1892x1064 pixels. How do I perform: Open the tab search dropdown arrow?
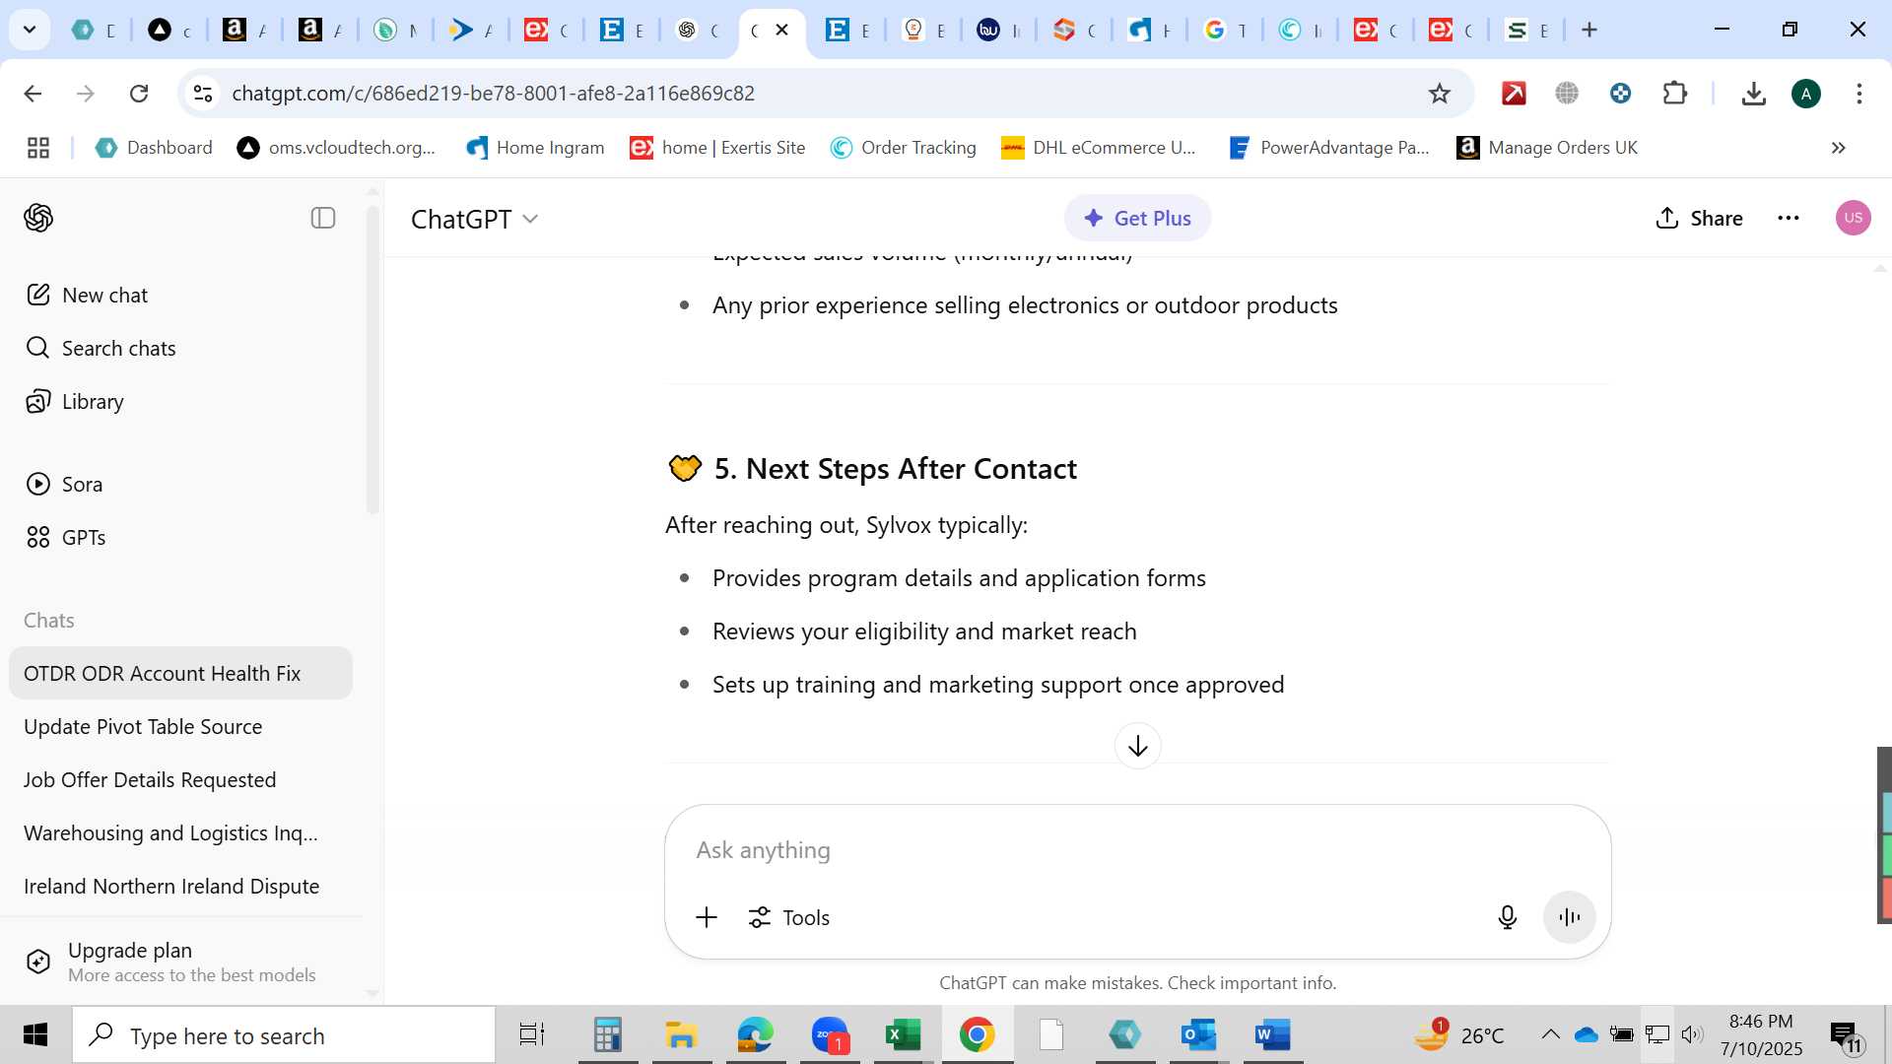(30, 30)
